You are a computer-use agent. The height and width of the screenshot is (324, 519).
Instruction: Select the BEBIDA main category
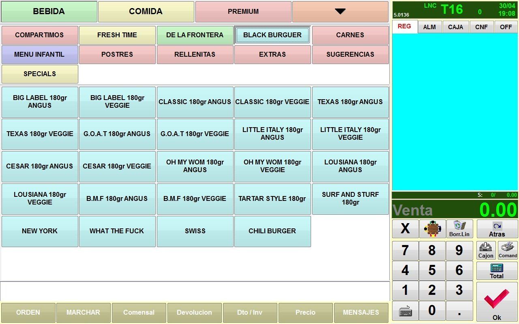(x=49, y=12)
